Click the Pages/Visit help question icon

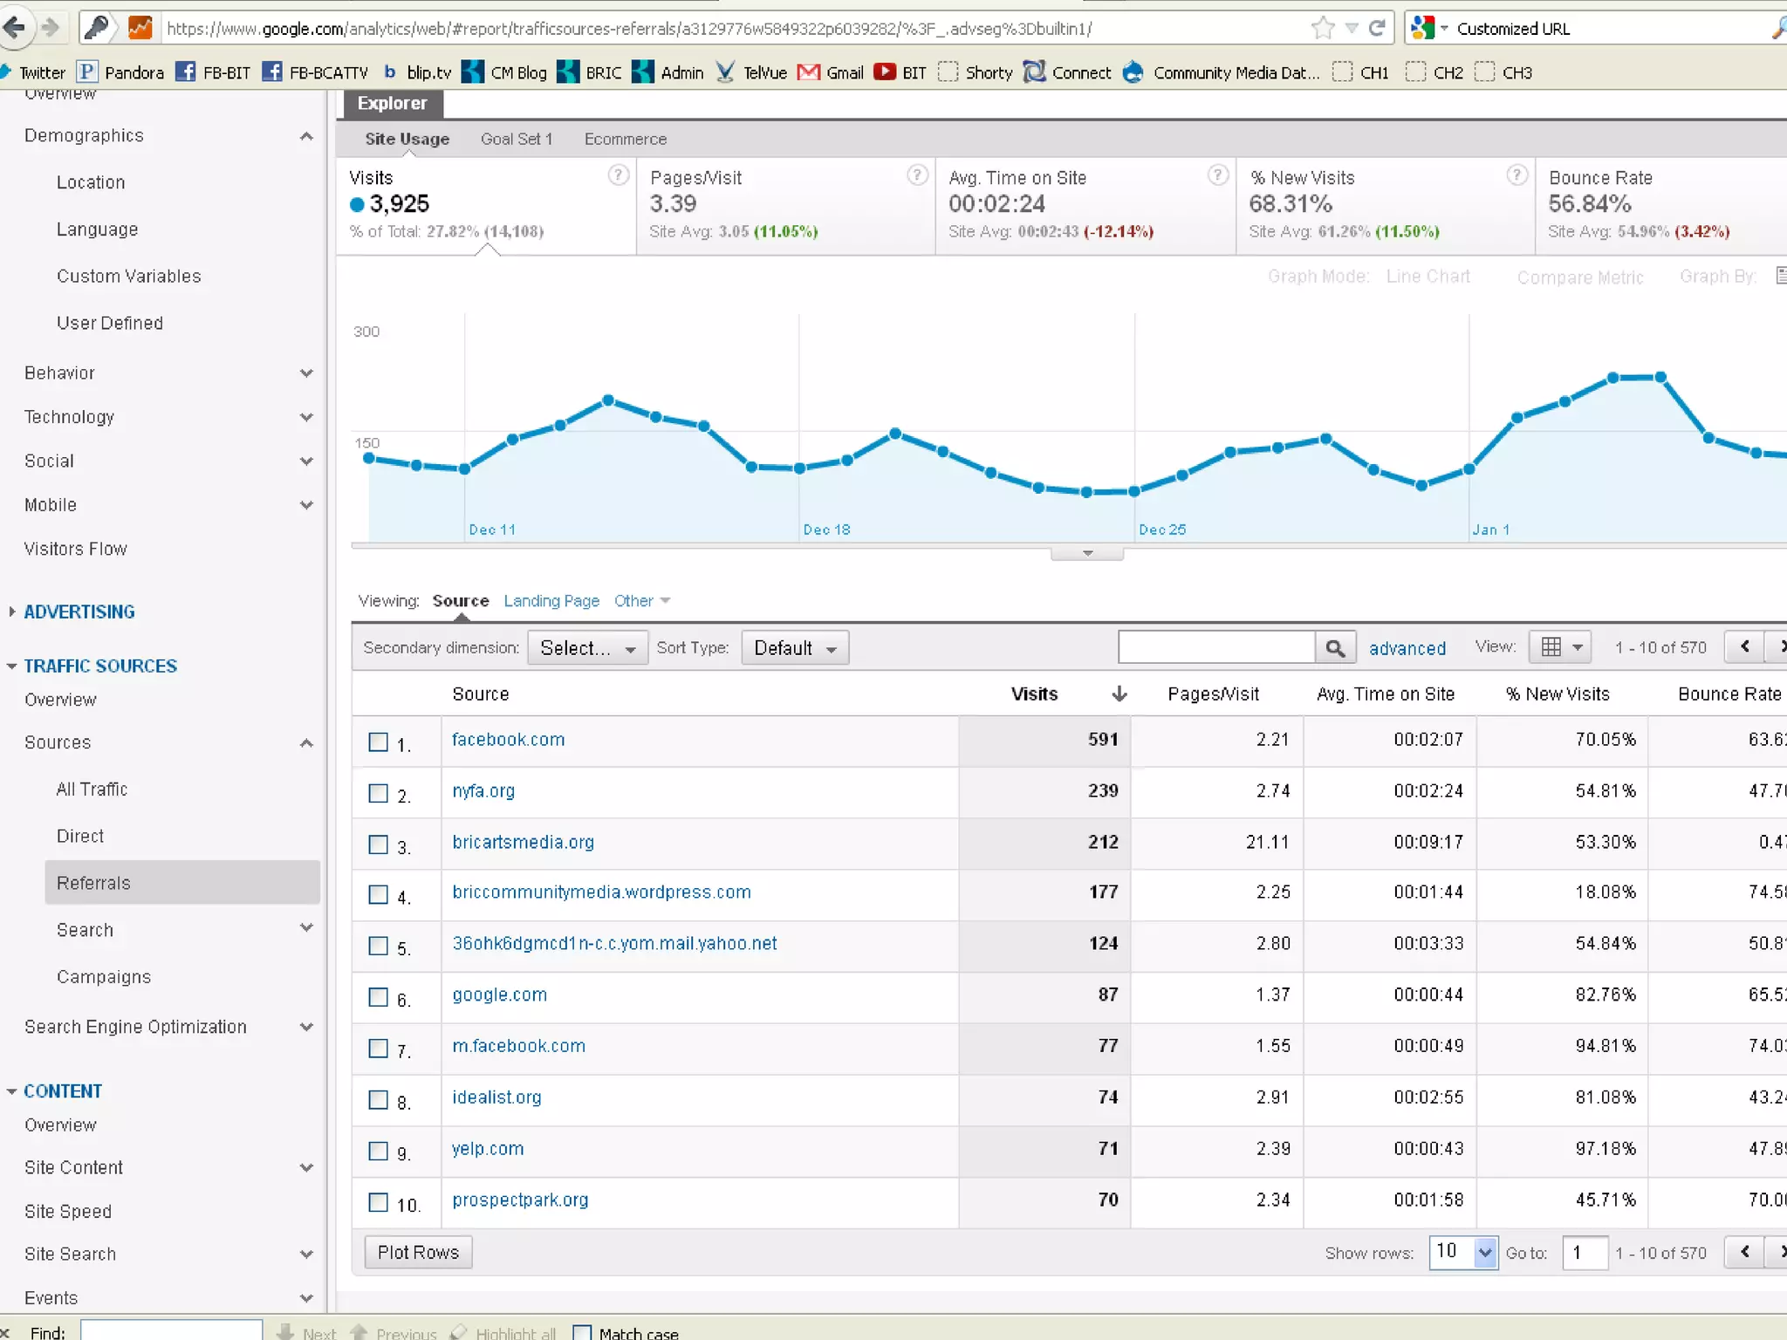(917, 175)
